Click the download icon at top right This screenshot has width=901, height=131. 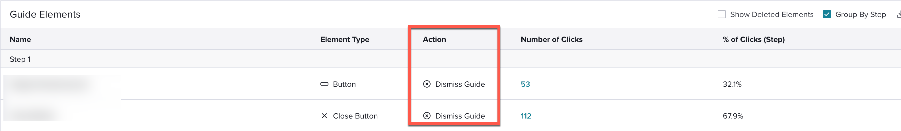click(899, 14)
